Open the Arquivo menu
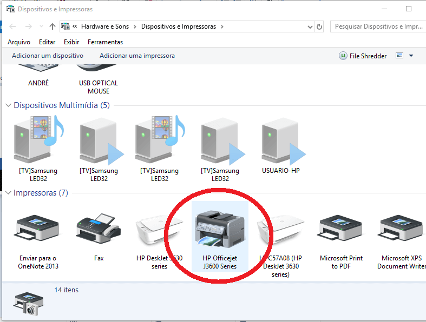Screen dimensions: 426x322 pos(19,42)
